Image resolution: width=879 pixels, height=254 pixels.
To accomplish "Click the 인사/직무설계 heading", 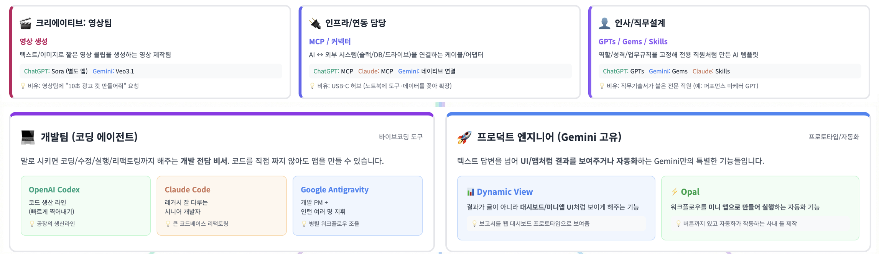I will (640, 23).
